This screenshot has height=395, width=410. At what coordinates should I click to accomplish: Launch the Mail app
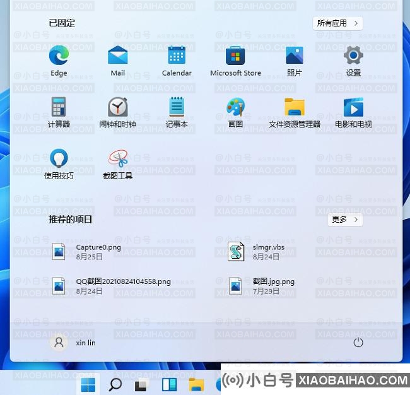118,61
